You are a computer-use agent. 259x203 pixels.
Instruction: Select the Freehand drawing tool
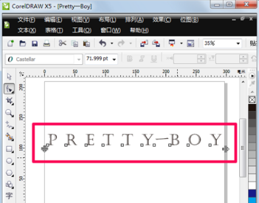(x=10, y=125)
